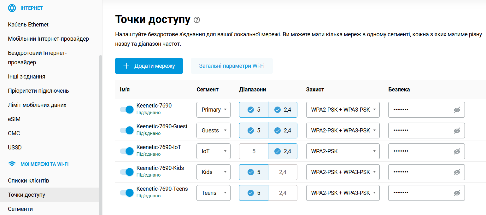
Task: Unhide the Keenetic-7690-Teens password
Action: click(x=457, y=193)
